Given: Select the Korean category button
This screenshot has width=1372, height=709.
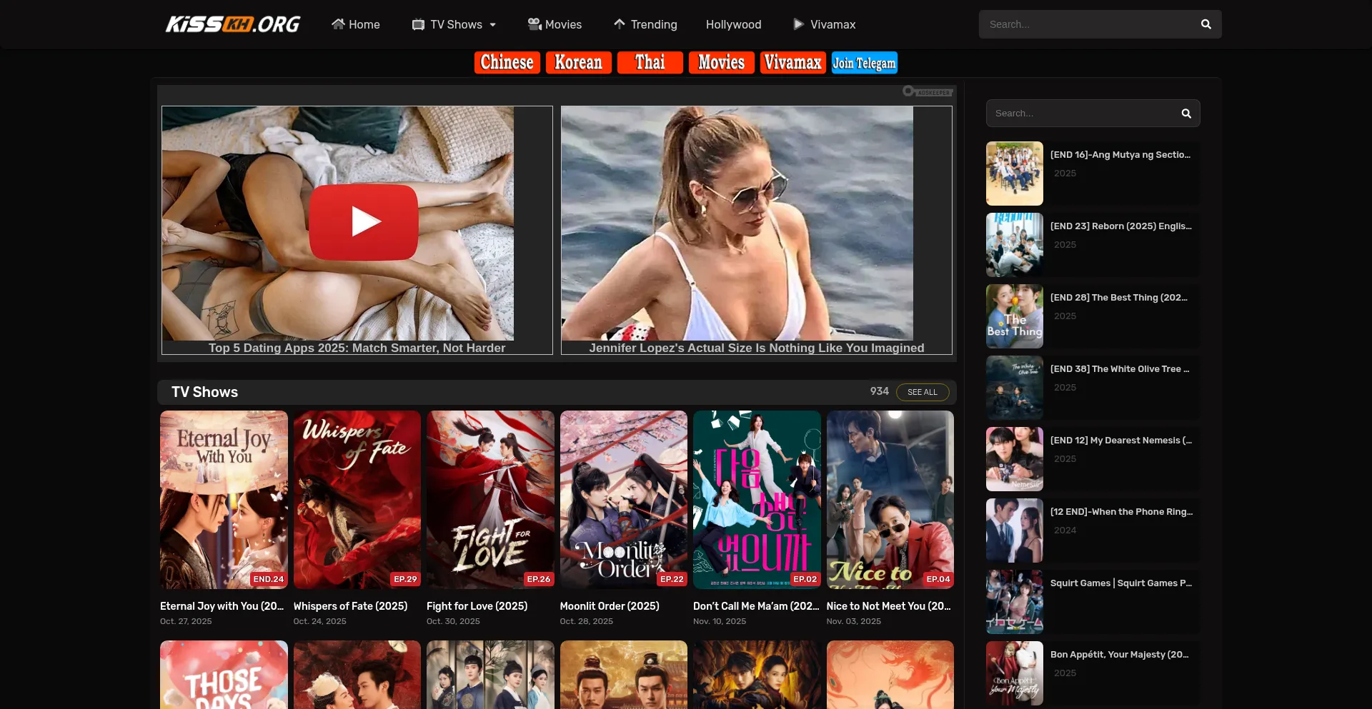Looking at the screenshot, I should [x=578, y=63].
